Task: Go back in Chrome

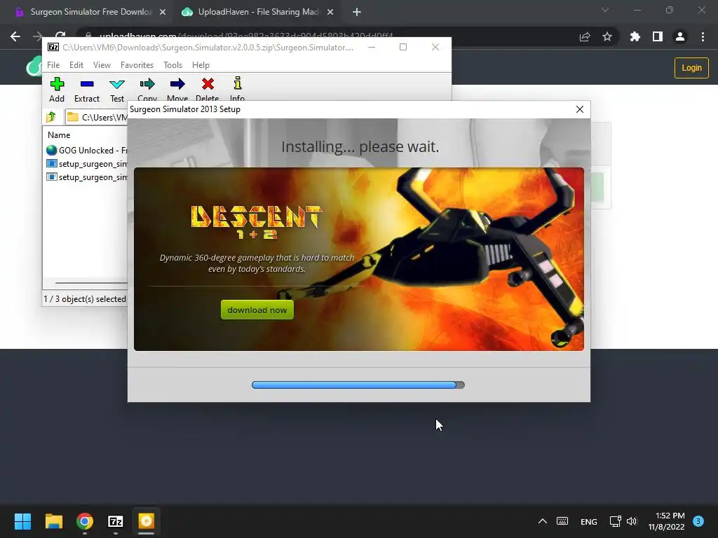Action: point(15,36)
